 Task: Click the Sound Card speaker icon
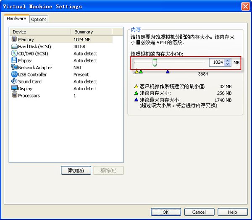(x=14, y=81)
